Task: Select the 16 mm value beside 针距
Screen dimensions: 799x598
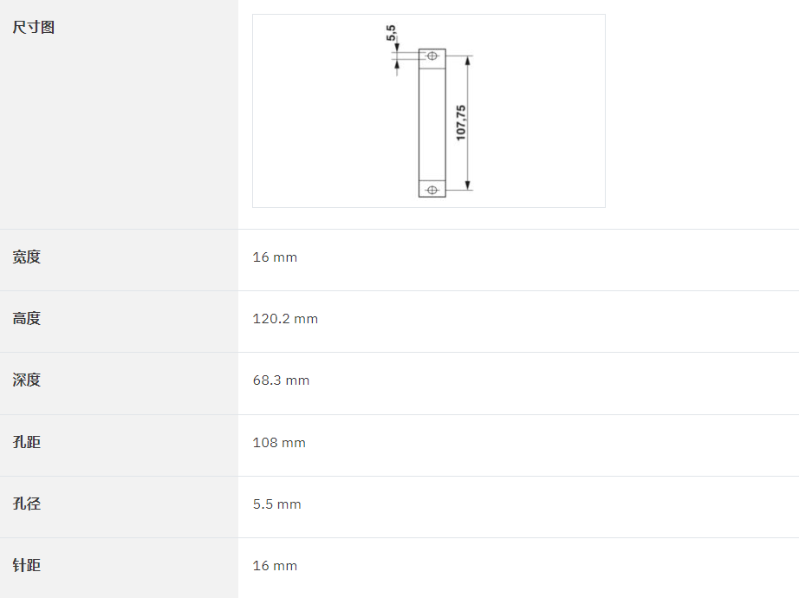Action: 275,565
